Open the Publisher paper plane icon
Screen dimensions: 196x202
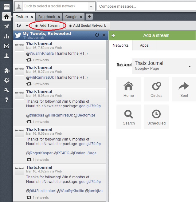click(x=6, y=26)
